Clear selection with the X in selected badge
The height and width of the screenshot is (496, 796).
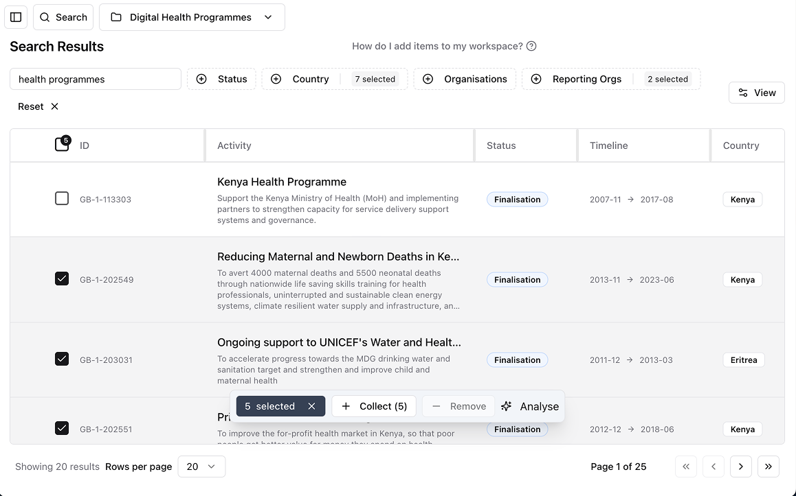311,406
